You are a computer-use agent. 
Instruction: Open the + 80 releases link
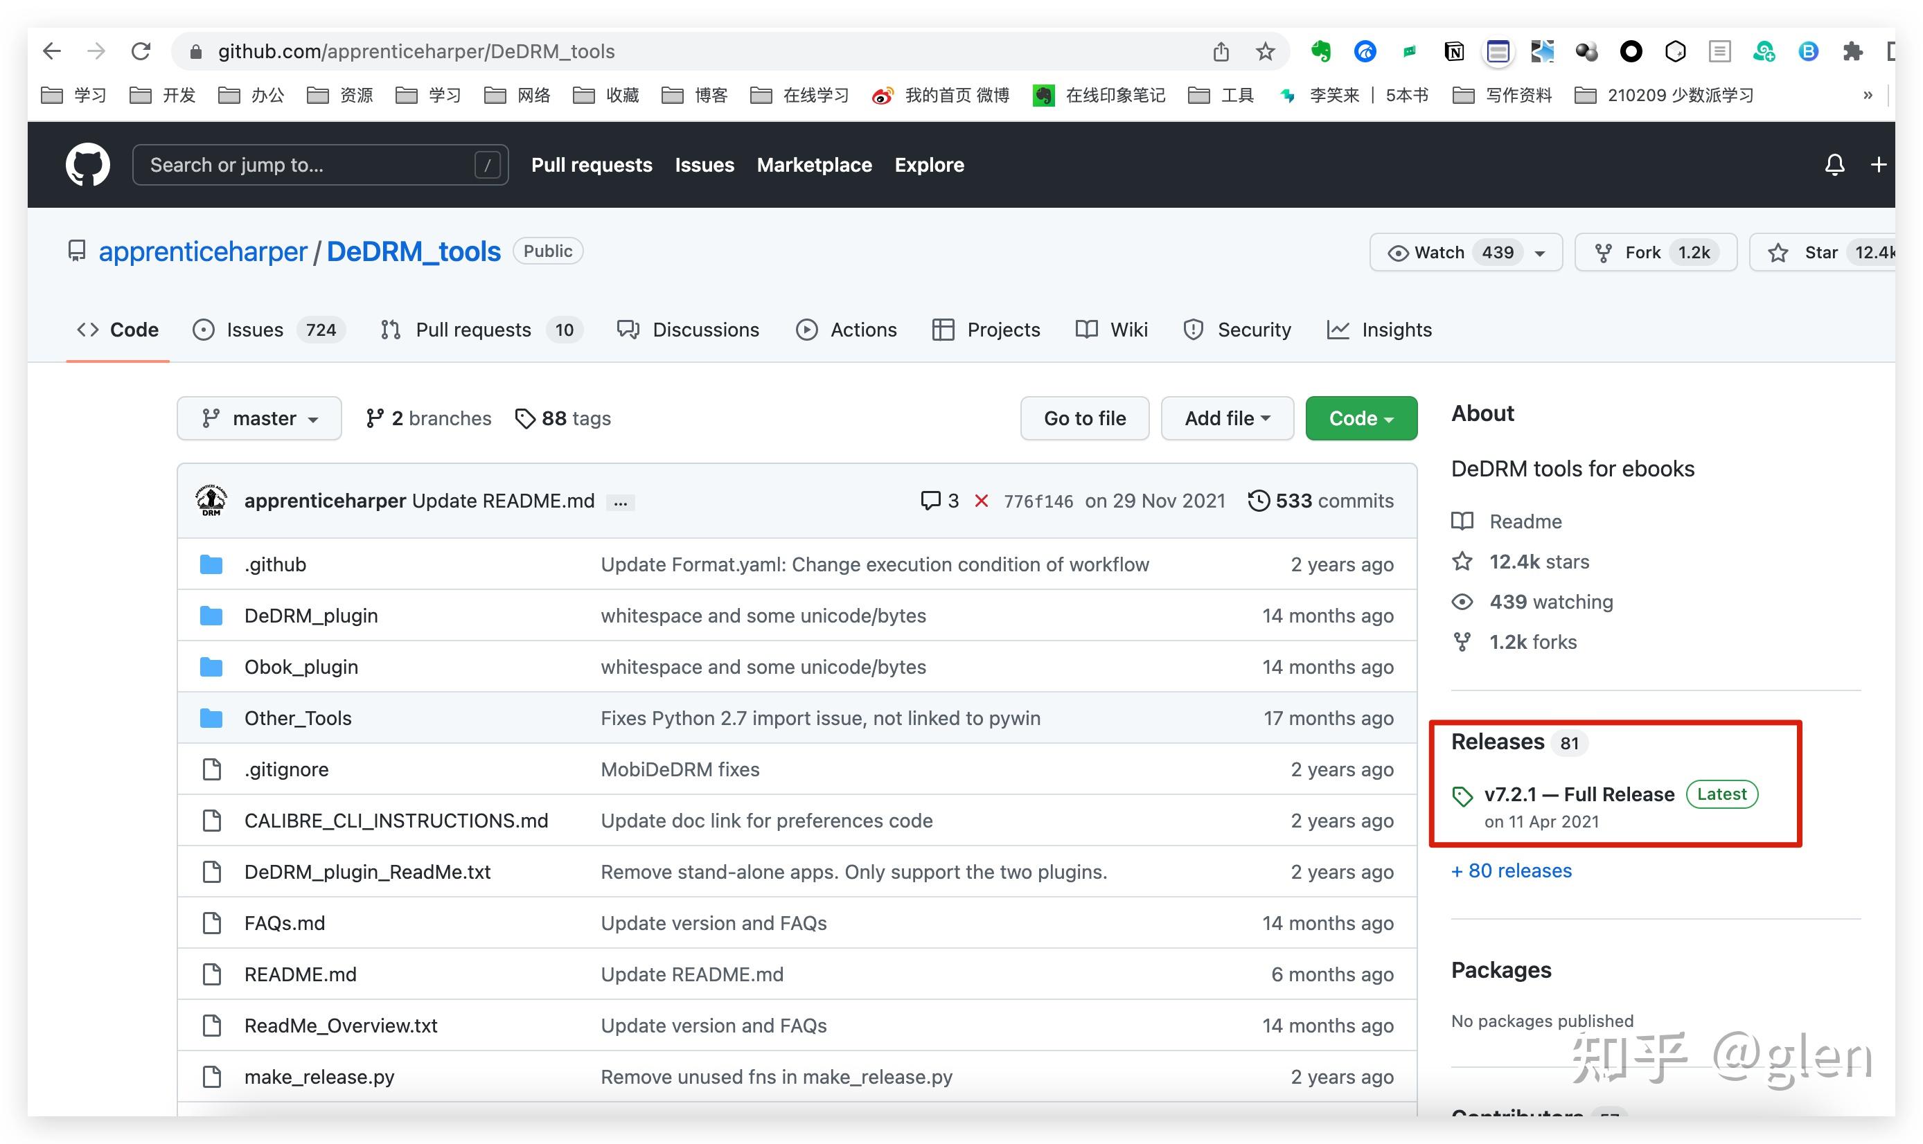[1511, 871]
